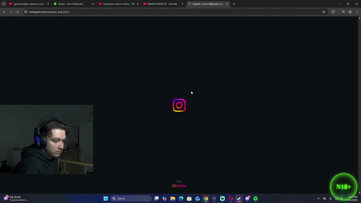Open Task View on the taskbar
The width and height of the screenshot is (361, 203).
coord(157,198)
